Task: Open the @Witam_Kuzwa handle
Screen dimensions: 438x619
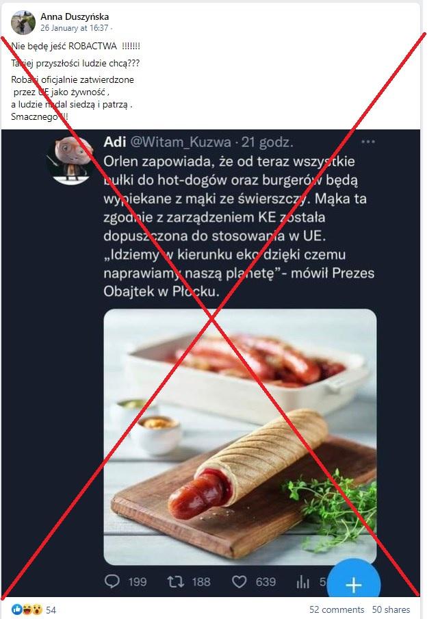Action: pos(180,142)
